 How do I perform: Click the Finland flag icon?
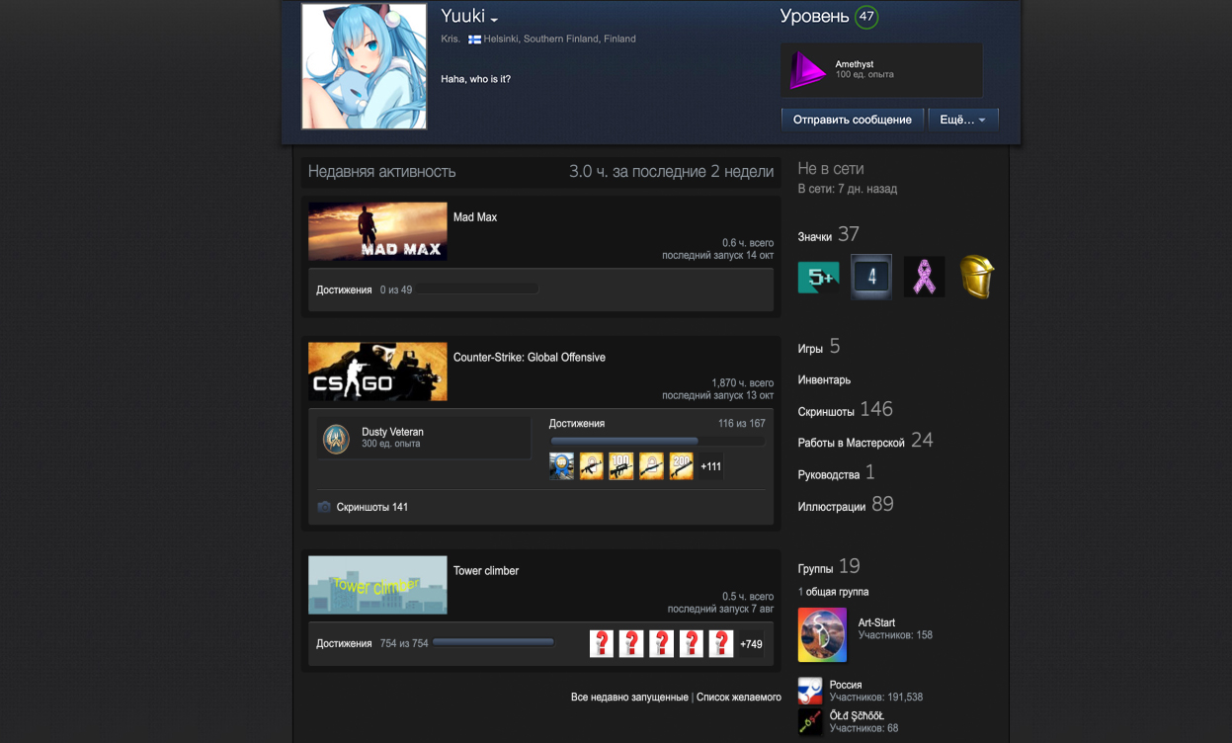(x=474, y=40)
